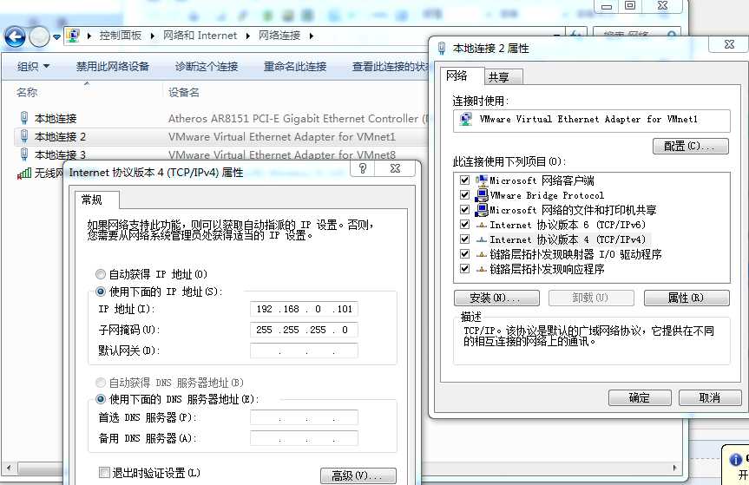Uncheck 链路层拓扑发现响应程序 checkbox
Image resolution: width=749 pixels, height=485 pixels.
point(464,268)
